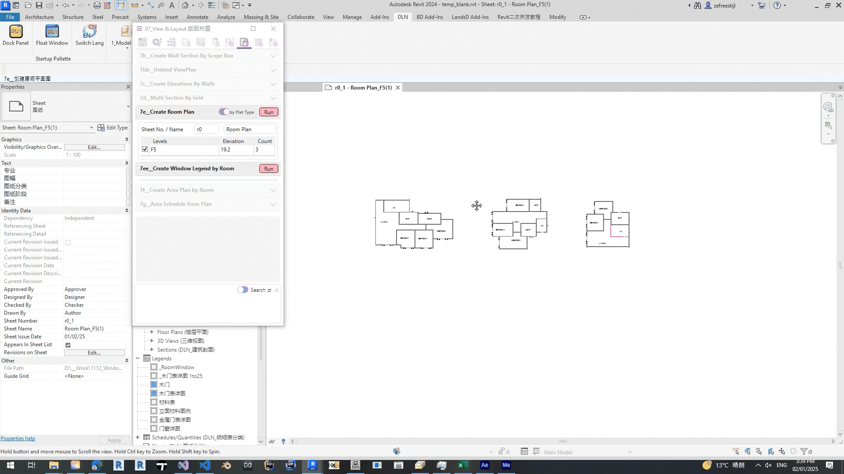Open the Manage ribbon tab

pyautogui.click(x=352, y=17)
